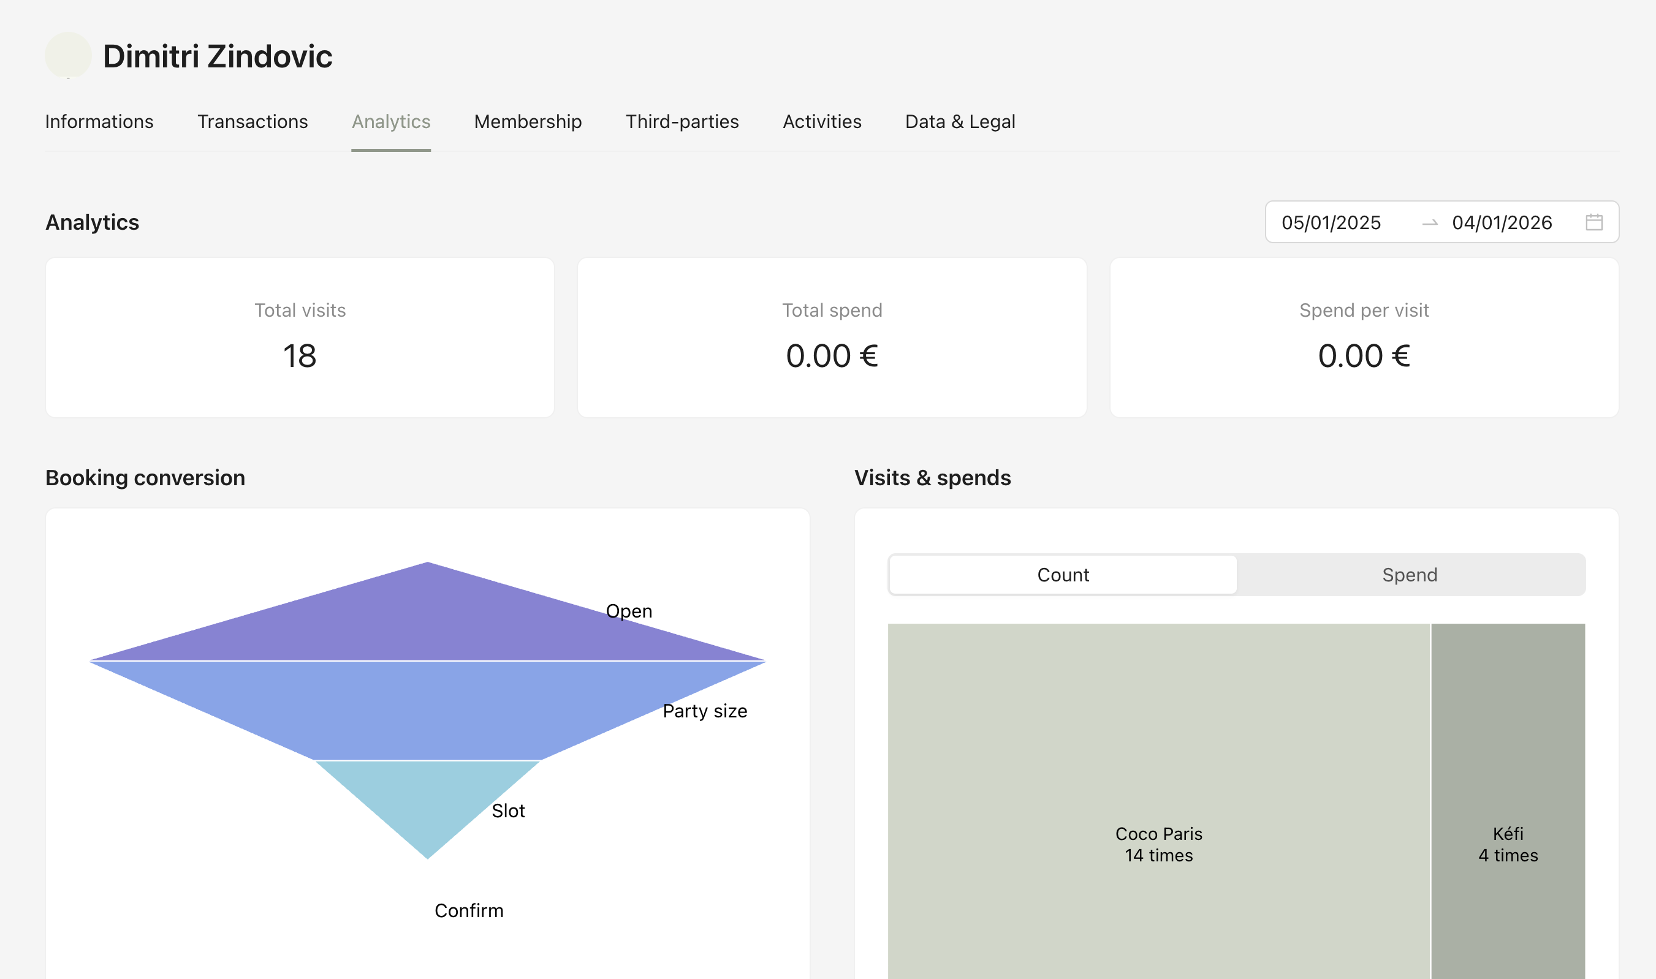The height and width of the screenshot is (979, 1656).
Task: Click the user avatar circle
Action: [x=68, y=55]
